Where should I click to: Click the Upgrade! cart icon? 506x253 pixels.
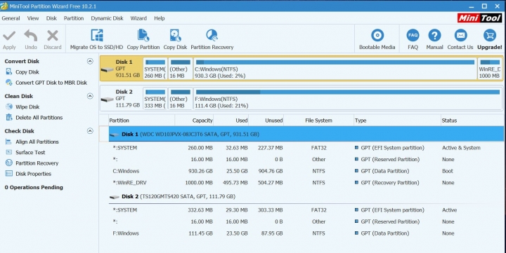click(x=490, y=36)
